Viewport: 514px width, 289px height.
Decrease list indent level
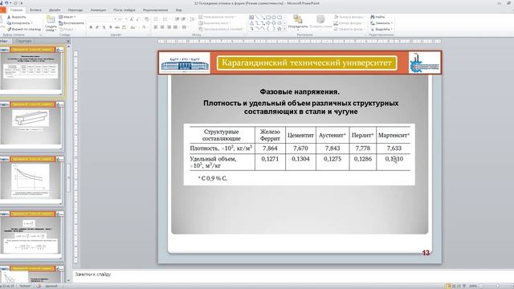point(177,19)
